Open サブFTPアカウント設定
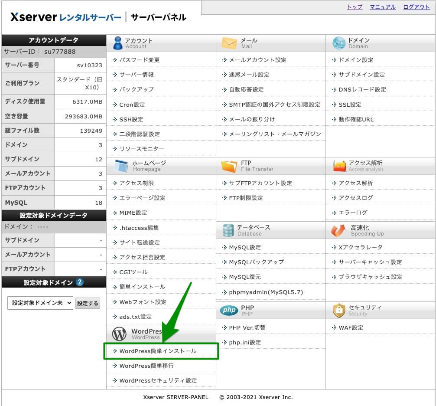This screenshot has height=406, width=436. [x=260, y=183]
